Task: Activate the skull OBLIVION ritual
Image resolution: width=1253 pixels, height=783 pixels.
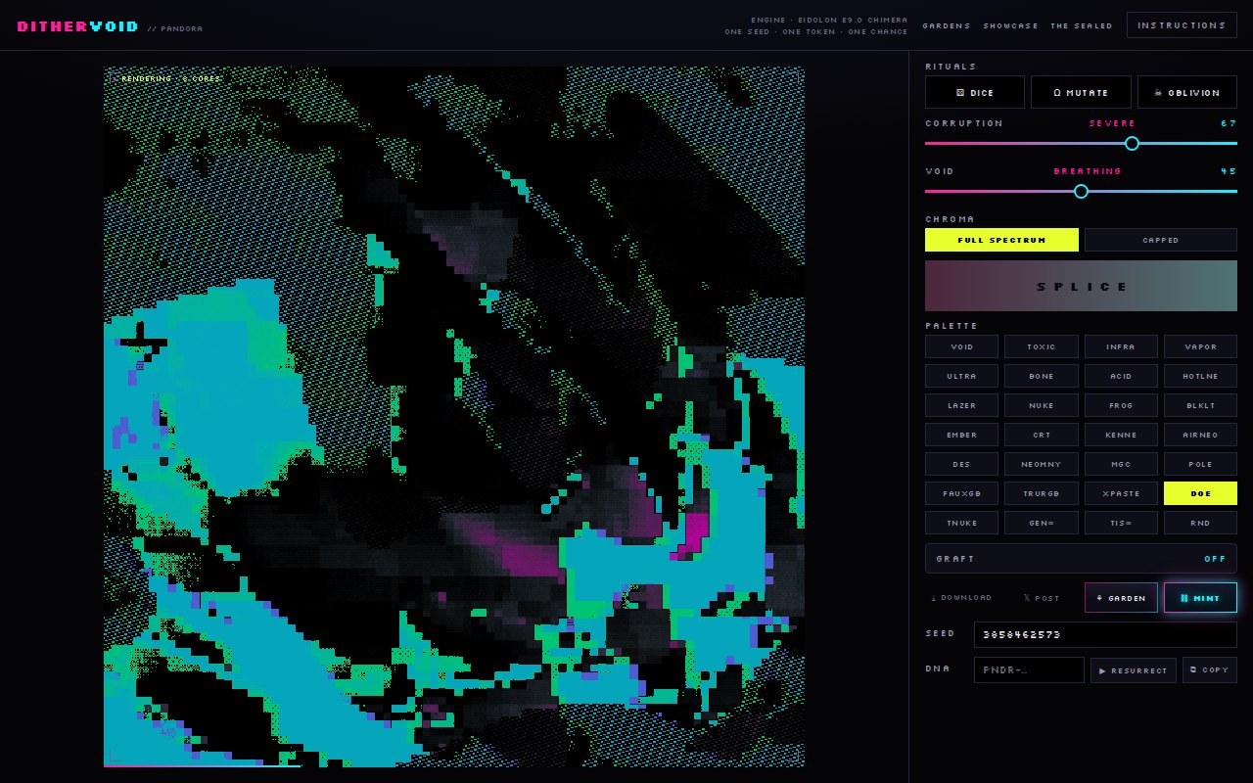Action: click(1187, 92)
